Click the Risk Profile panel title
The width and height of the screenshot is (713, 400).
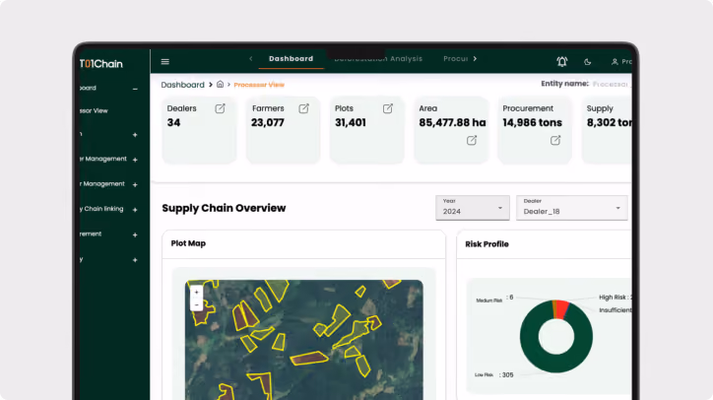pyautogui.click(x=487, y=244)
